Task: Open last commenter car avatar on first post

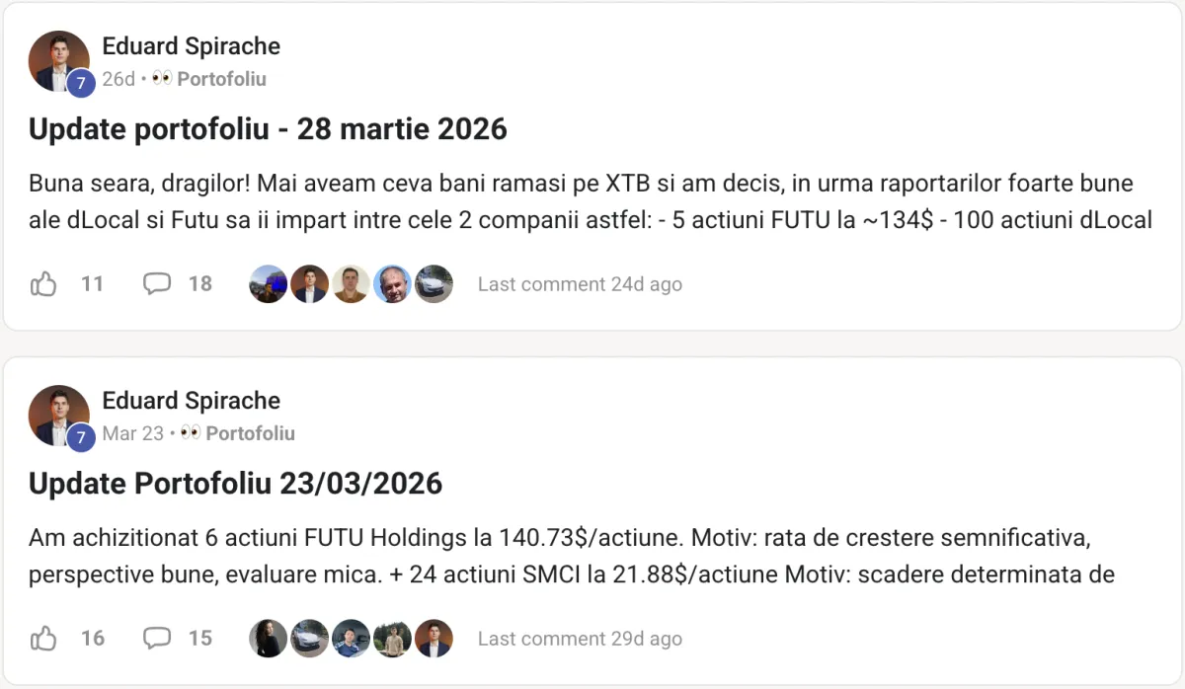Action: 434,284
